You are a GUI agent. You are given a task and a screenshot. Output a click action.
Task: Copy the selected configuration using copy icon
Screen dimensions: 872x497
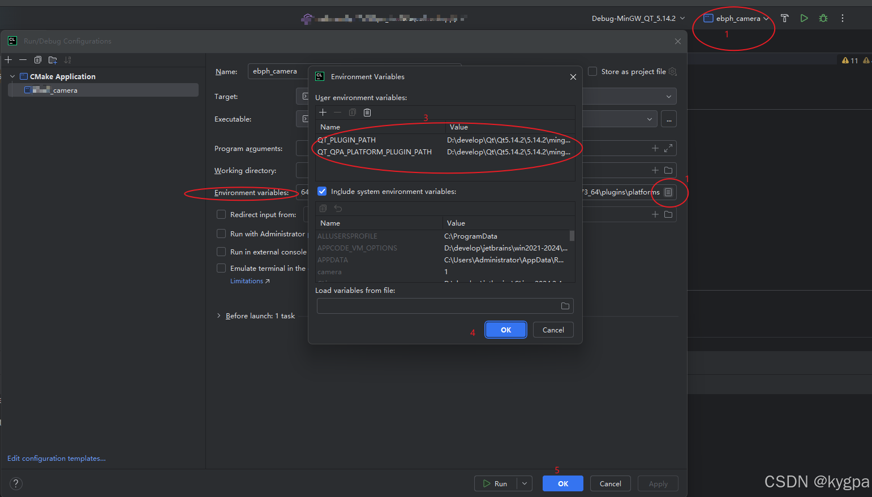[37, 59]
